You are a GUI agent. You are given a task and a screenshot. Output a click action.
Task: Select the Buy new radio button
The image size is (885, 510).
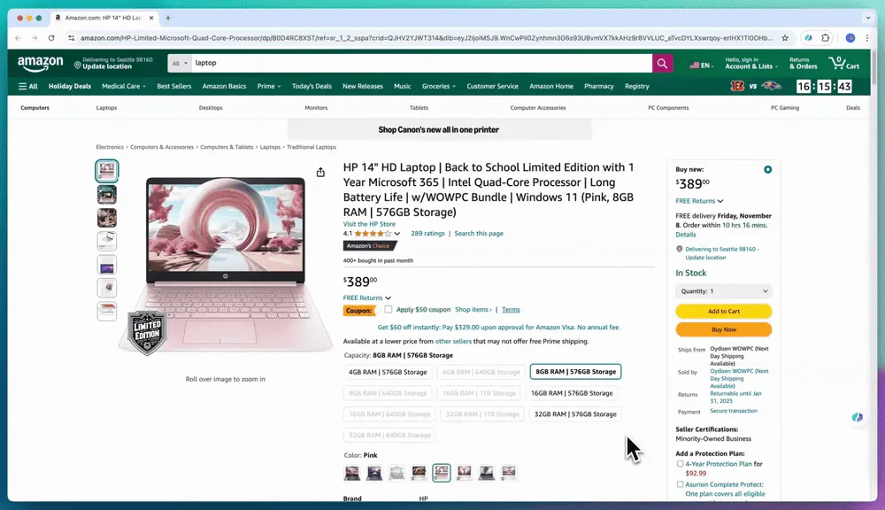pyautogui.click(x=767, y=169)
